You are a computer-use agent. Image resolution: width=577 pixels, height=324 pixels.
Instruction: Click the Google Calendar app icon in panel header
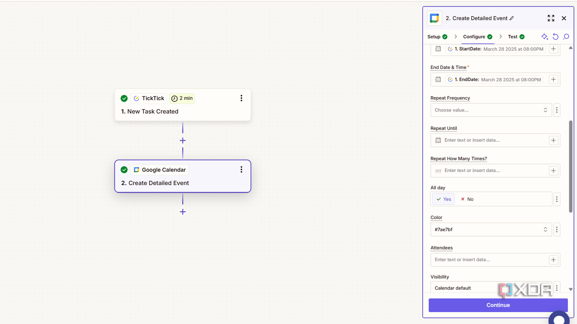pos(434,18)
